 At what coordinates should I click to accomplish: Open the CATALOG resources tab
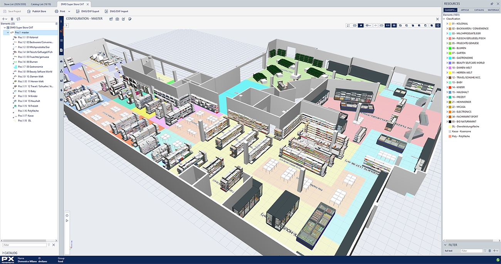click(479, 10)
